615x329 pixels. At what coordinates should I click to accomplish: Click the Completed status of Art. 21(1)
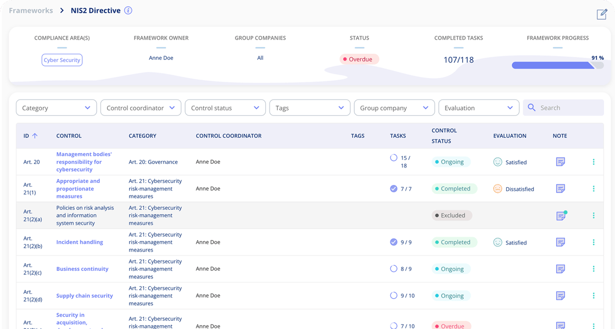click(x=454, y=188)
